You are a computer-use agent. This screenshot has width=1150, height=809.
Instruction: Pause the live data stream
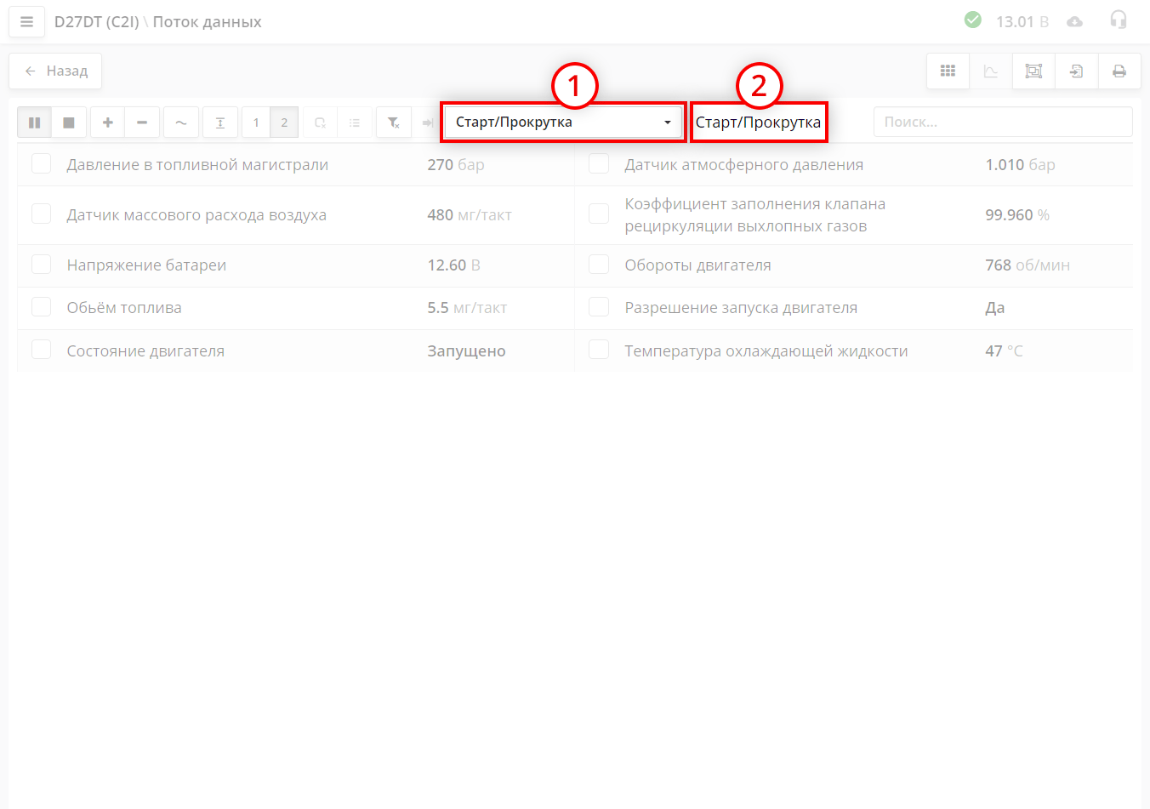tap(35, 122)
